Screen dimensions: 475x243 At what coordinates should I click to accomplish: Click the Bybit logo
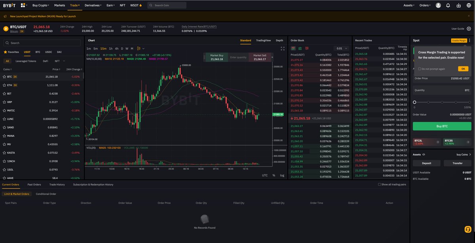[x=10, y=6]
